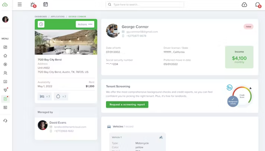This screenshot has height=151, width=265.
Task: Click George Connor phone number +1(275)877-8678
Action: [136, 36]
